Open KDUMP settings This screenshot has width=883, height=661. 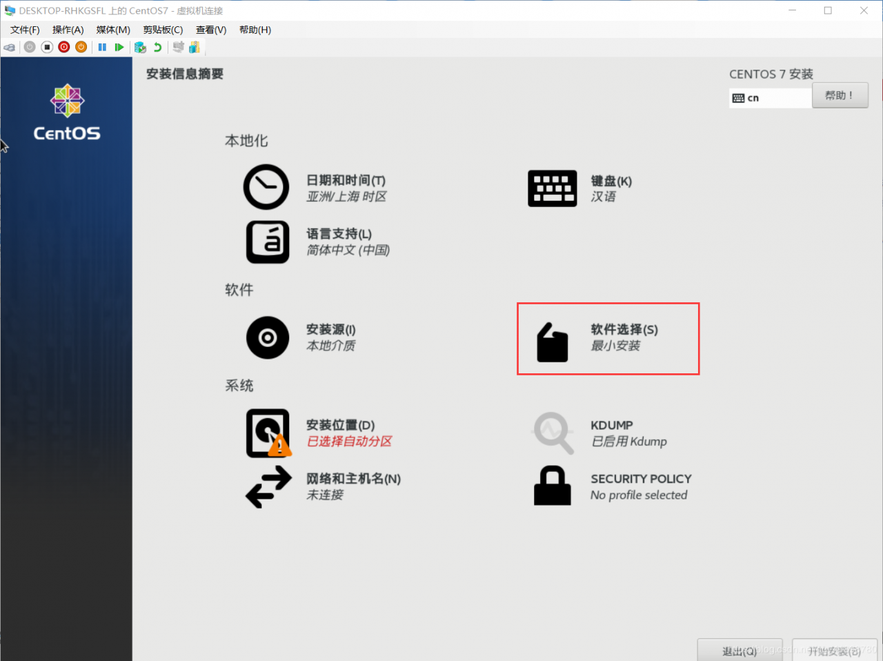[612, 425]
